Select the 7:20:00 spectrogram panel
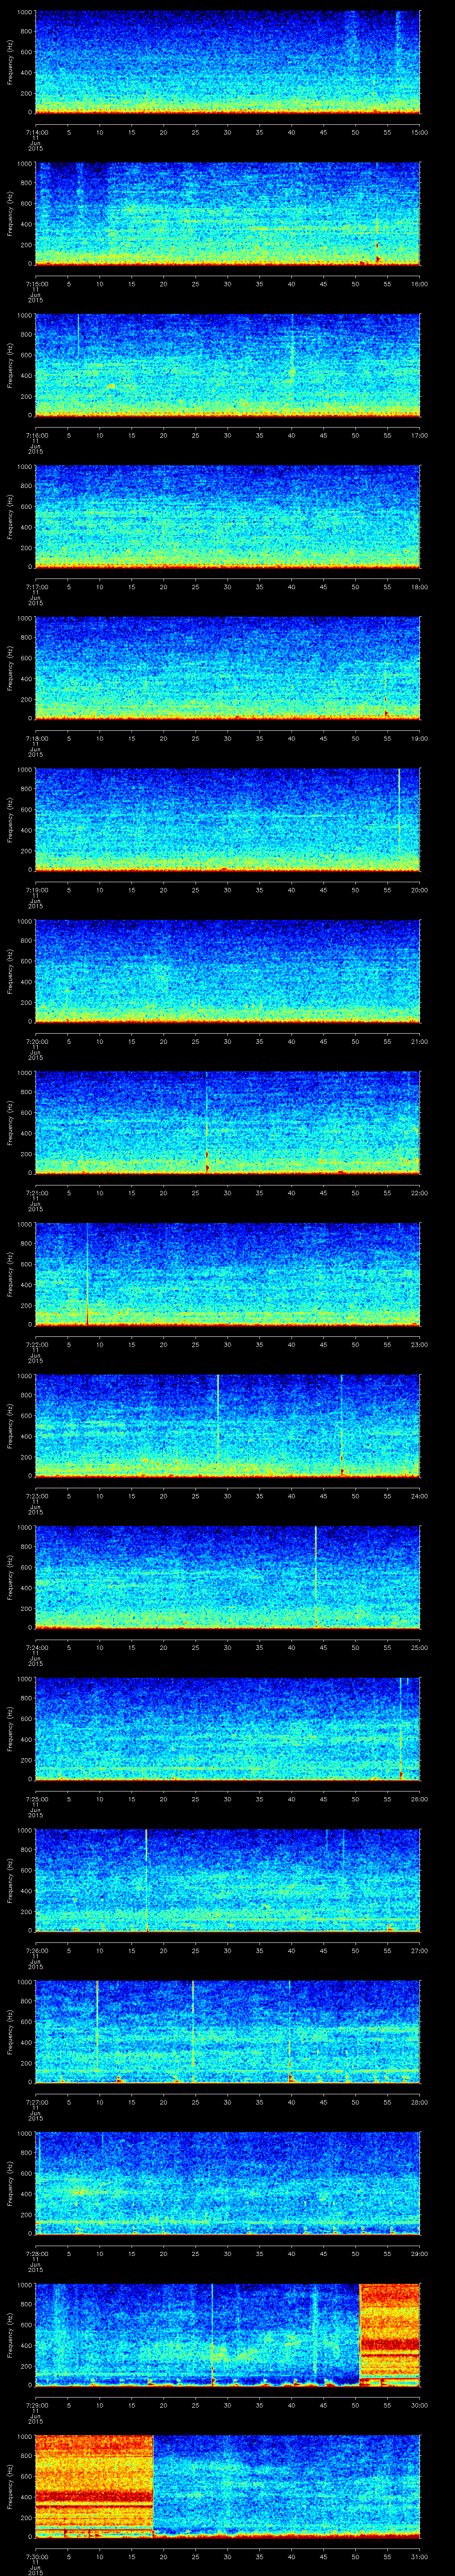The width and height of the screenshot is (455, 2576). click(227, 970)
